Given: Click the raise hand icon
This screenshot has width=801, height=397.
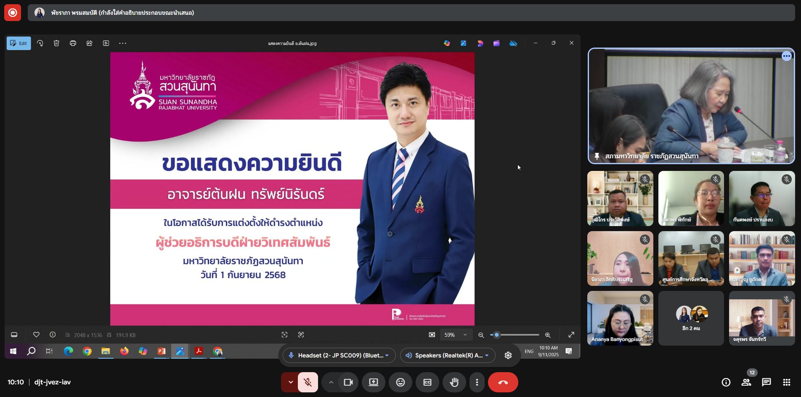Looking at the screenshot, I should tap(454, 382).
